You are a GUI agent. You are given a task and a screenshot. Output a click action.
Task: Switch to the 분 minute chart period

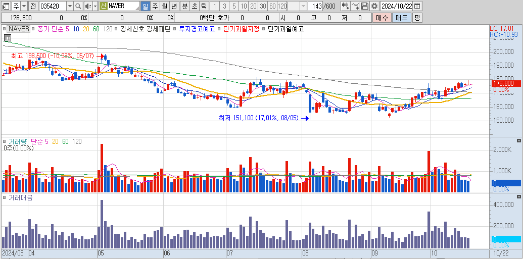(x=184, y=6)
